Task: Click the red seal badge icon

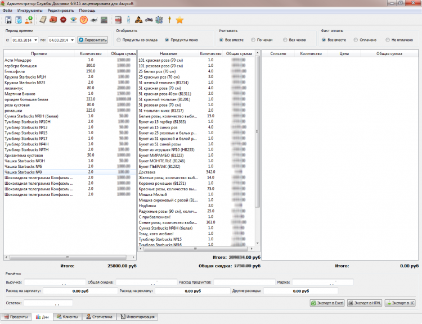Action: coord(63,20)
